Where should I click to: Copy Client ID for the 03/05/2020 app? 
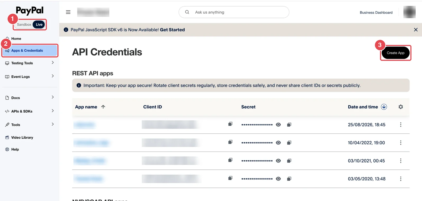(x=230, y=178)
